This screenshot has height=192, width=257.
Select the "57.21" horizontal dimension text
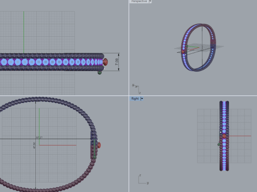[39, 138]
